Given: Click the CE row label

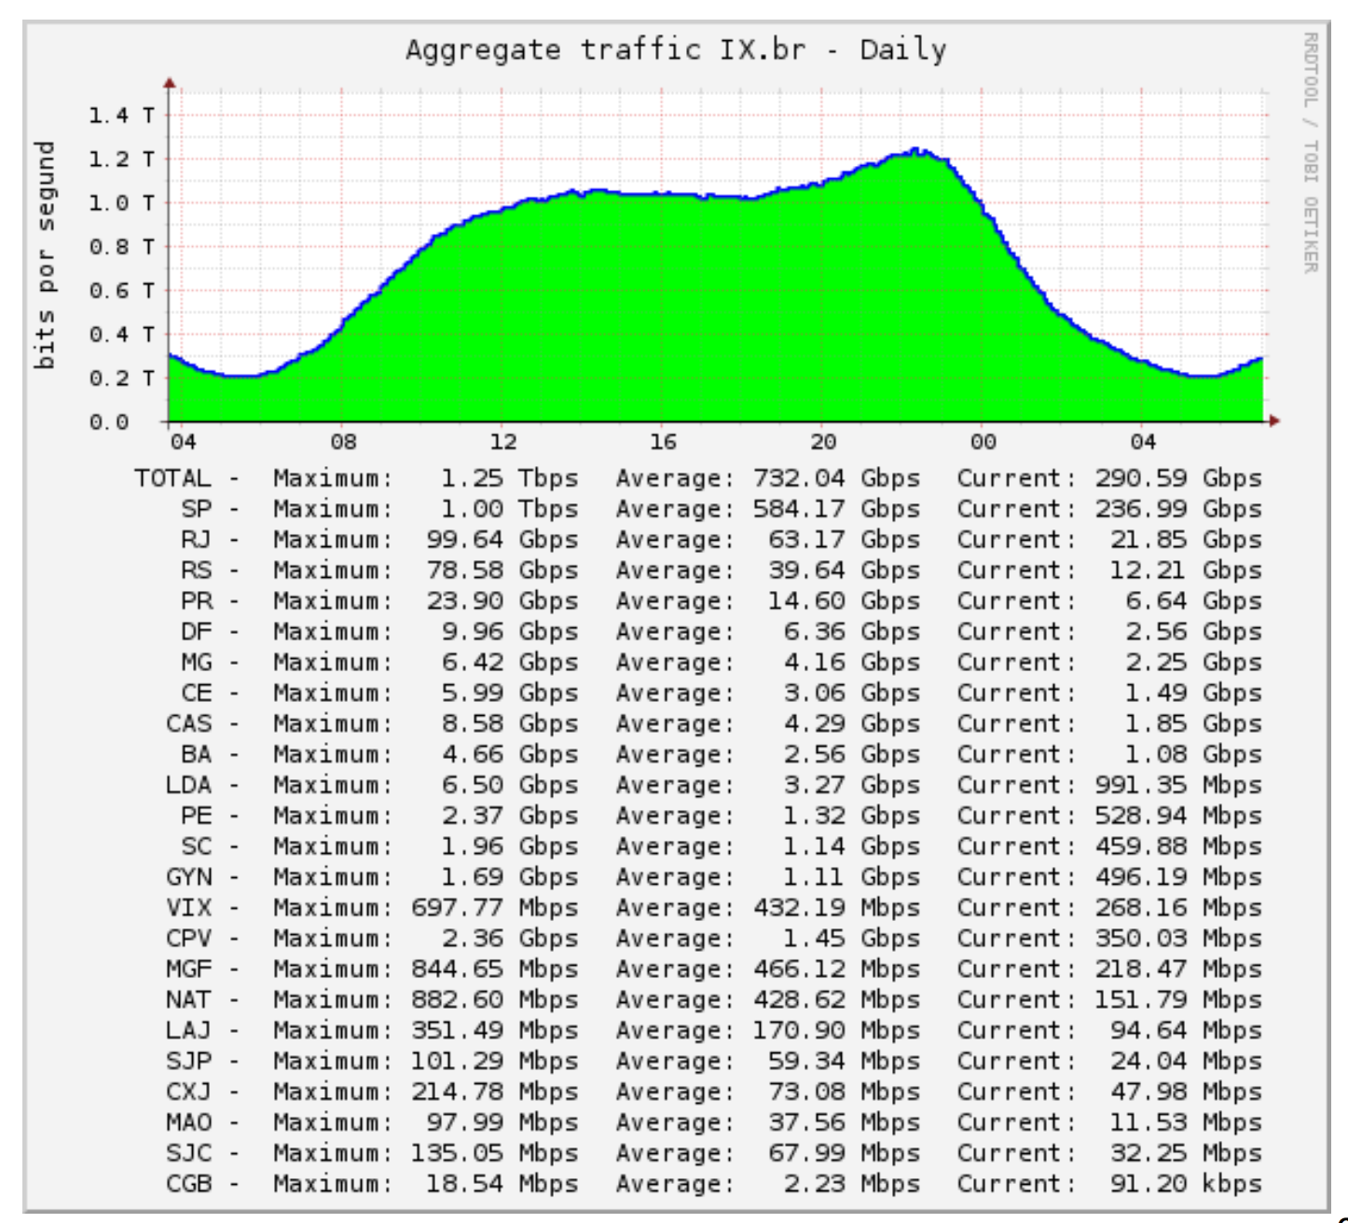Looking at the screenshot, I should pyautogui.click(x=196, y=694).
